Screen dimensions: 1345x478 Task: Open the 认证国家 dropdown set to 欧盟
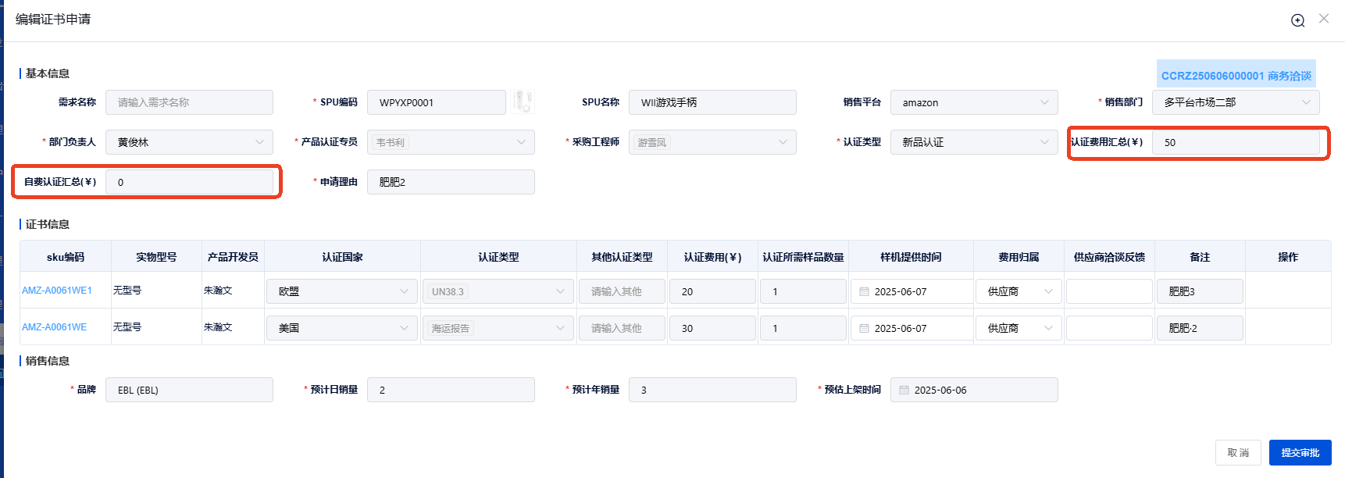click(342, 291)
